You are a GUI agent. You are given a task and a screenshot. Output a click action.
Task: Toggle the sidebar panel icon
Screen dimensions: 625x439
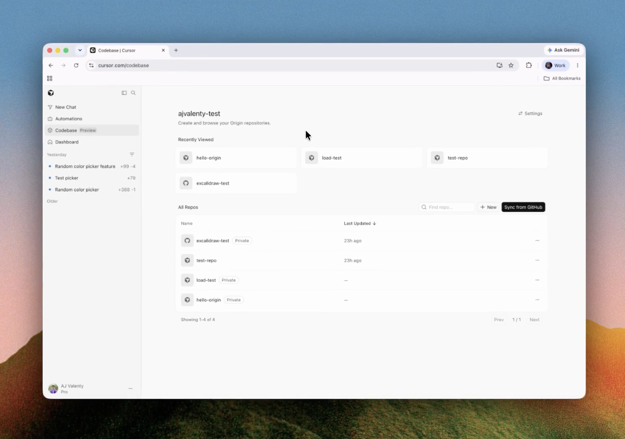pos(124,93)
